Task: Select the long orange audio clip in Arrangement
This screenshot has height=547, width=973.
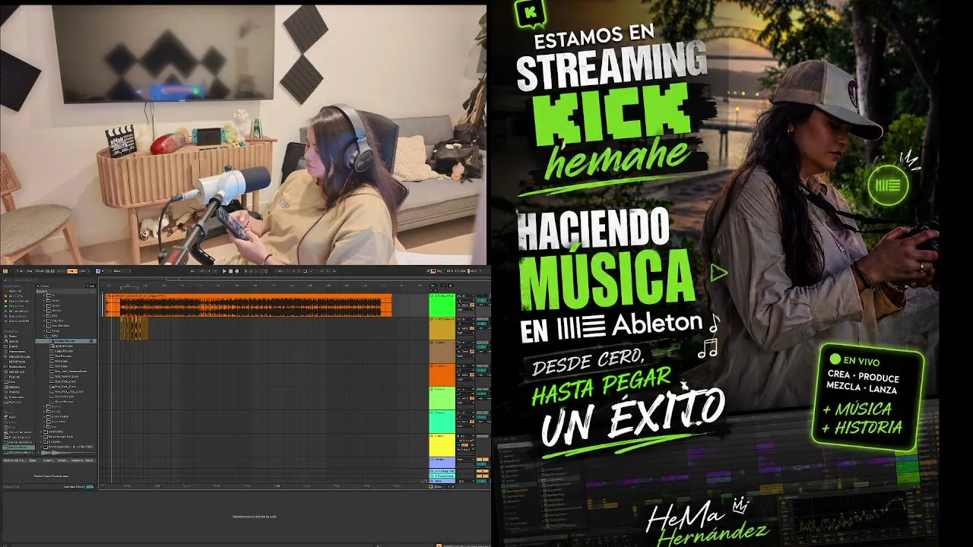Action: [249, 305]
